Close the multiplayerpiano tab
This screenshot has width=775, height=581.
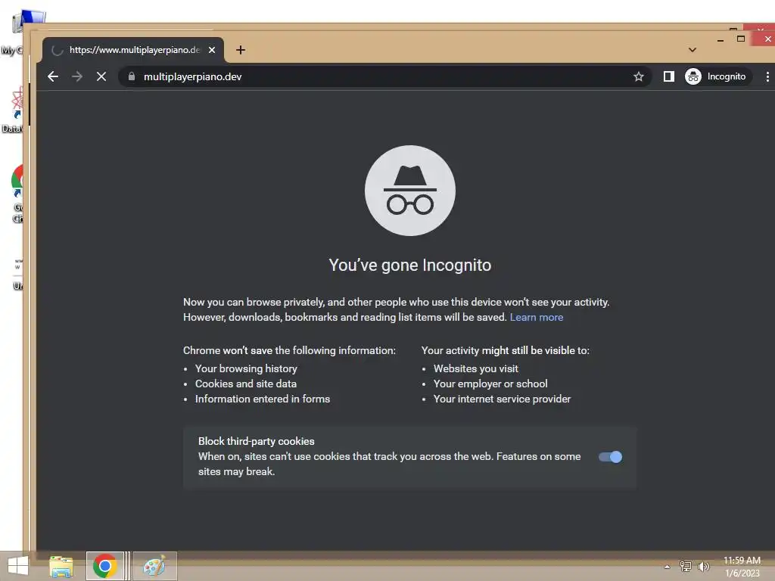(212, 50)
